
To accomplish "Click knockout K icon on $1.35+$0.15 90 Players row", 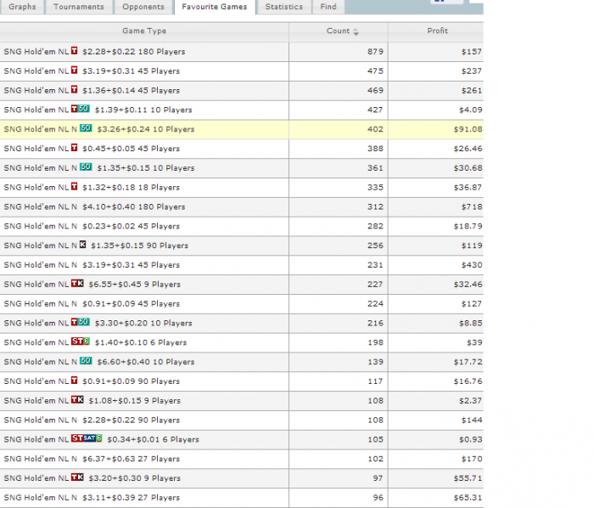I will (x=83, y=245).
